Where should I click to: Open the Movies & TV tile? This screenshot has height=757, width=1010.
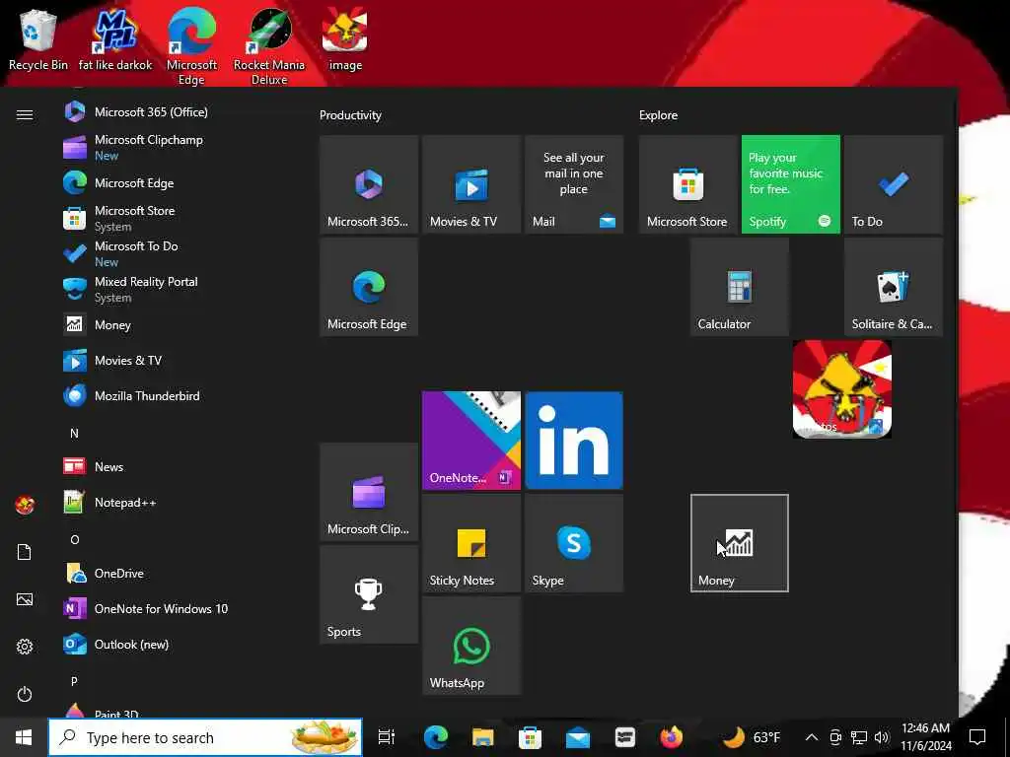(x=470, y=184)
